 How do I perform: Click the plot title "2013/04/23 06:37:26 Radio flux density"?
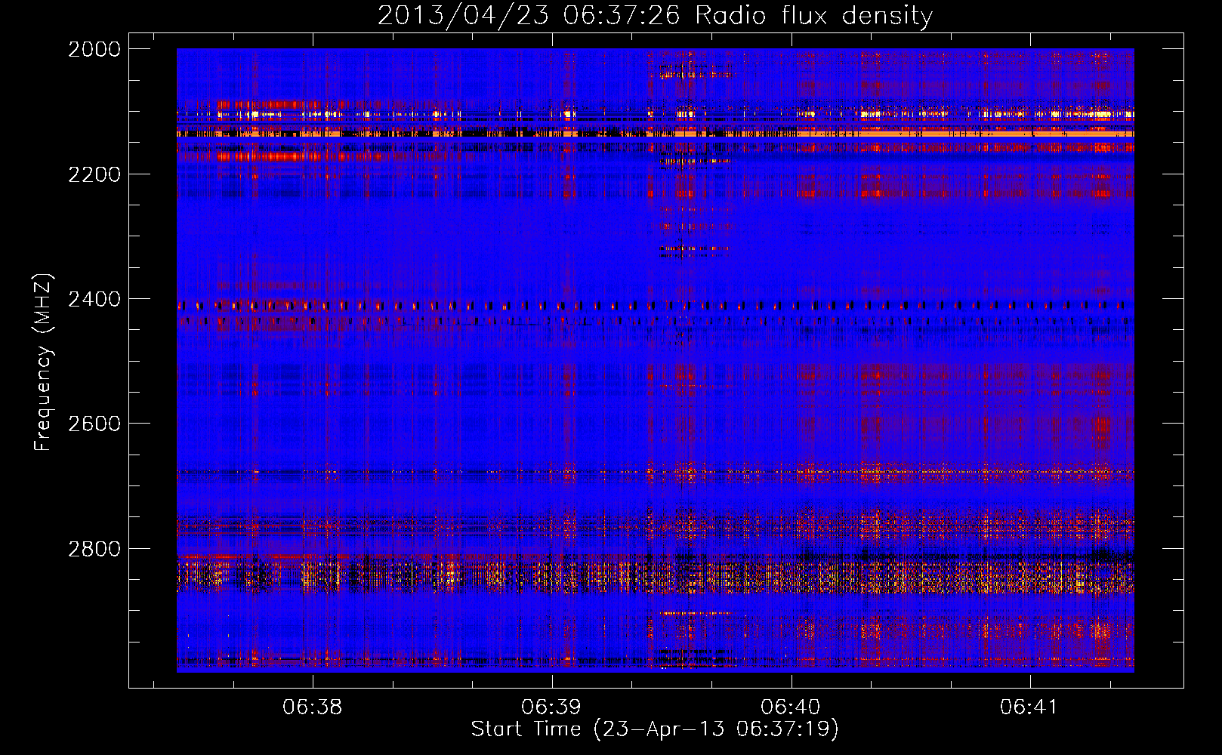pyautogui.click(x=655, y=15)
